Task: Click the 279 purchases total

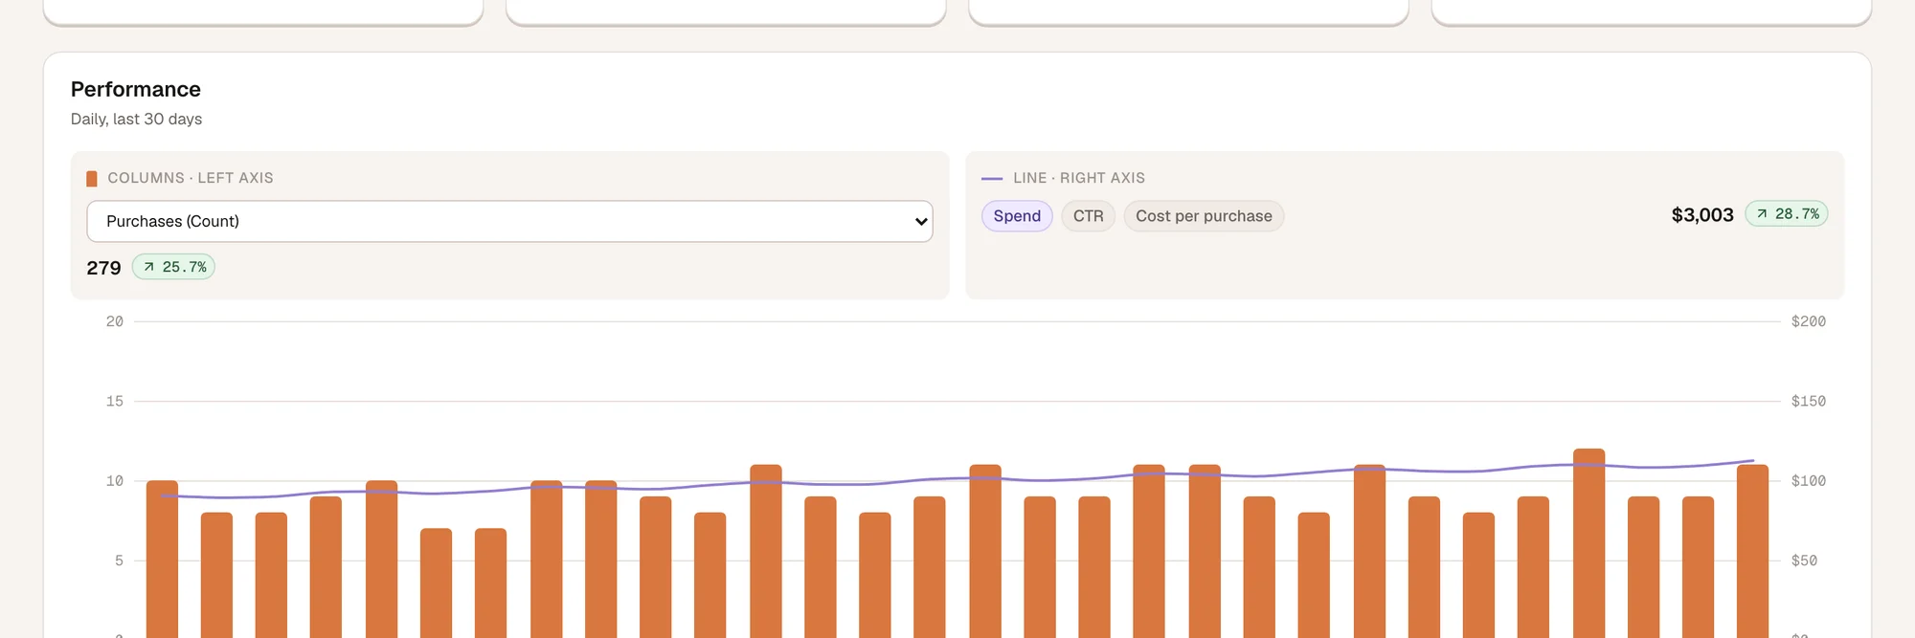Action: [103, 268]
